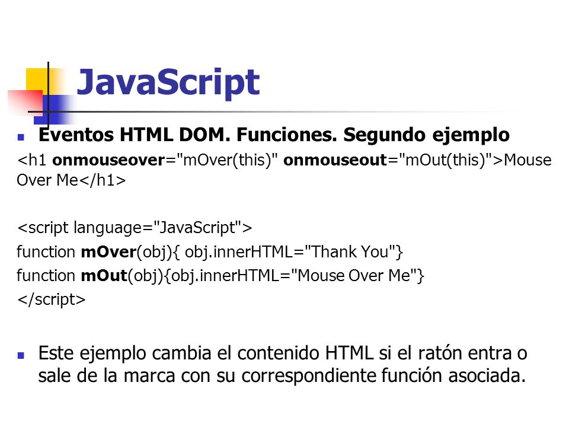The height and width of the screenshot is (427, 569).
Task: Click the bold word onmouseout
Action: click(x=335, y=160)
